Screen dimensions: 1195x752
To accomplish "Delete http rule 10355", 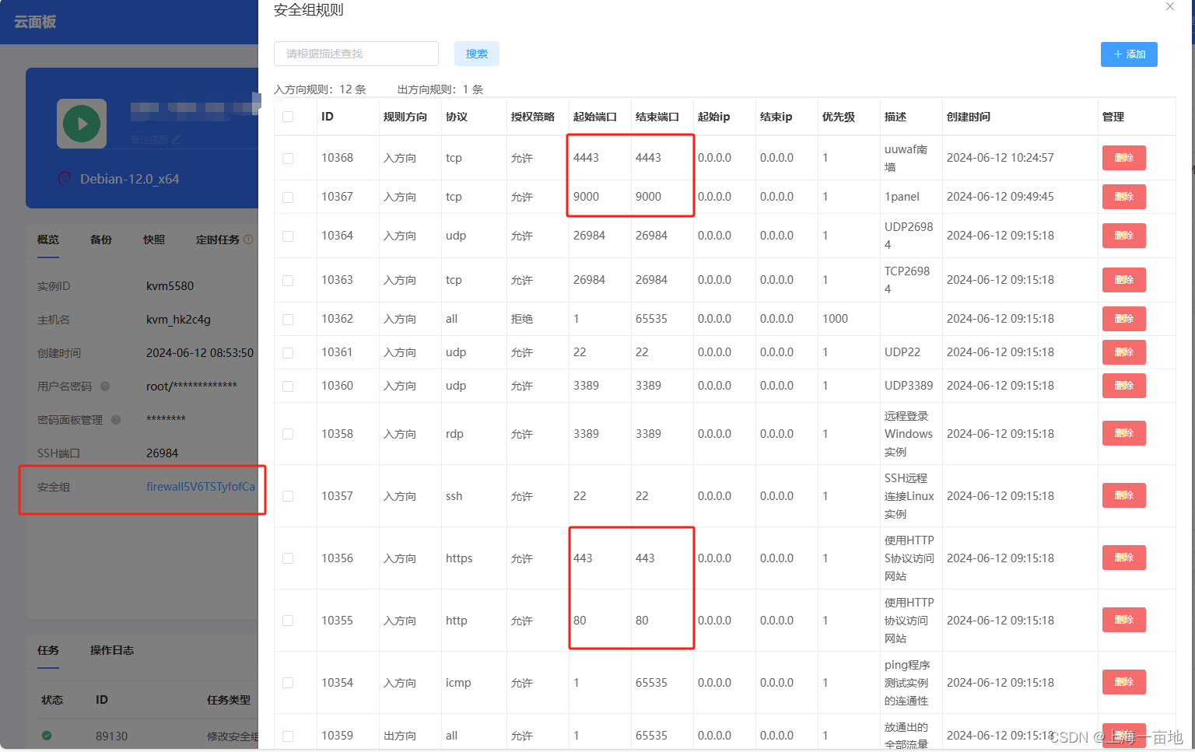I will pyautogui.click(x=1124, y=620).
